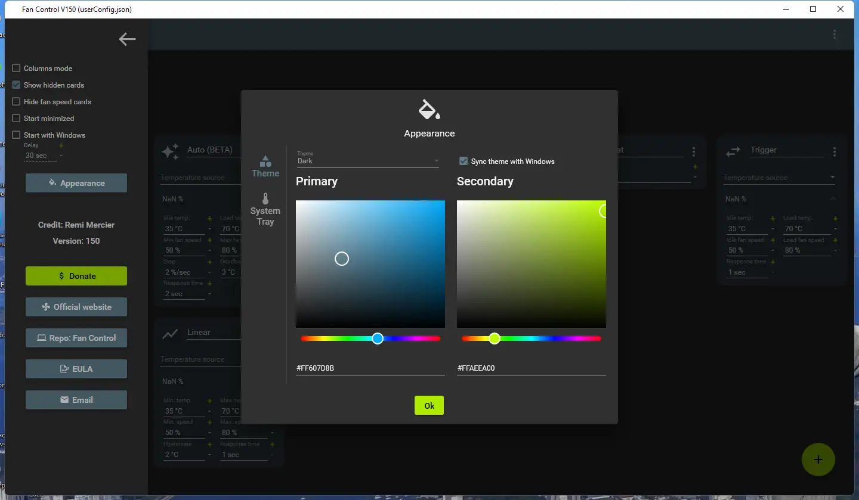This screenshot has width=859, height=500.
Task: Switch to the System Tray tab
Action: [x=265, y=209]
